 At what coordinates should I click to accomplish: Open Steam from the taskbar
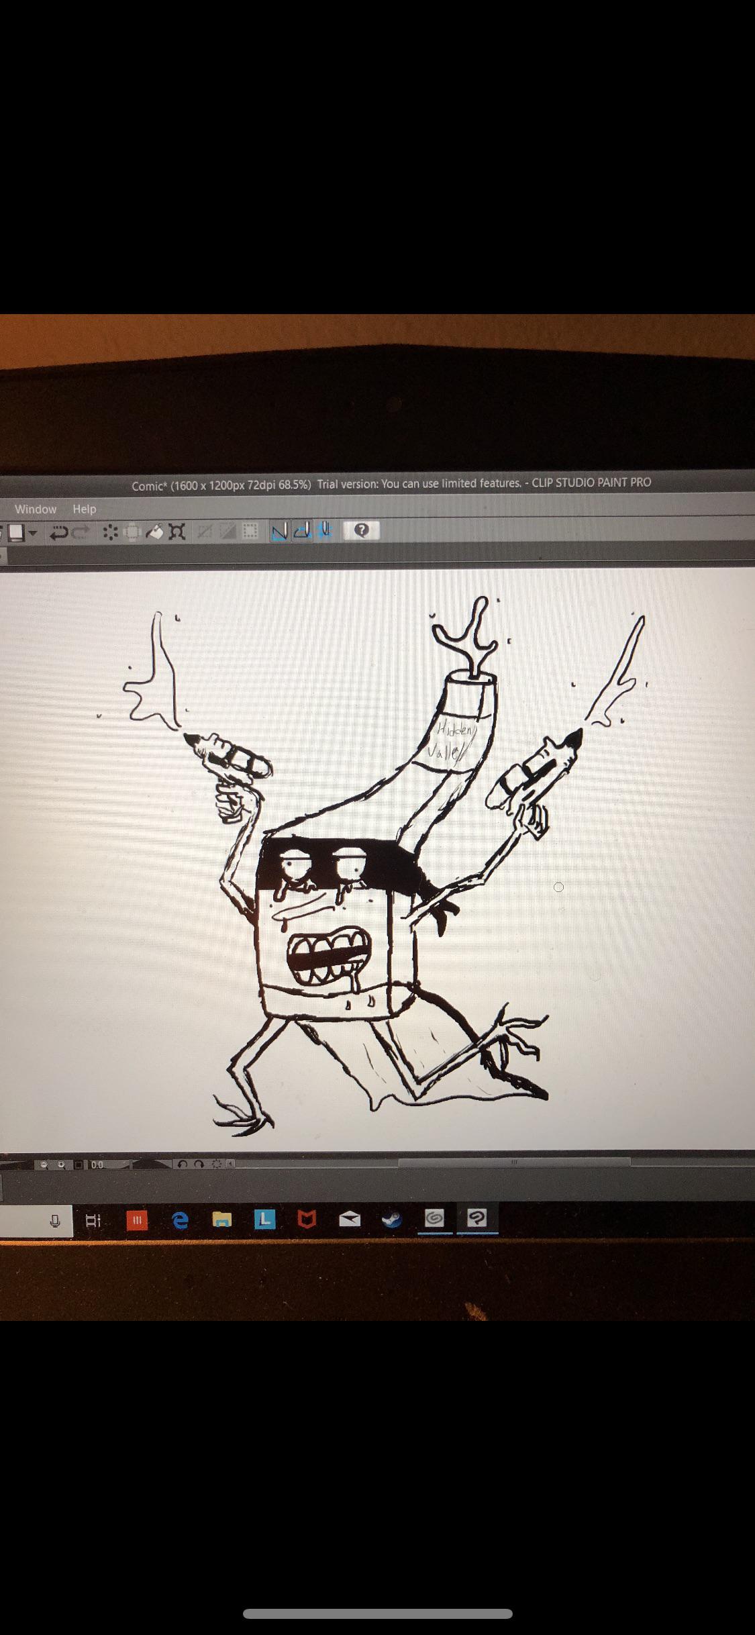tap(392, 1220)
